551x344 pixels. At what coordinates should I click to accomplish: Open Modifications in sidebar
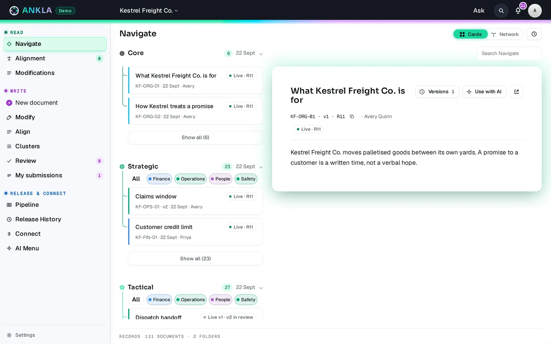[x=55, y=73]
